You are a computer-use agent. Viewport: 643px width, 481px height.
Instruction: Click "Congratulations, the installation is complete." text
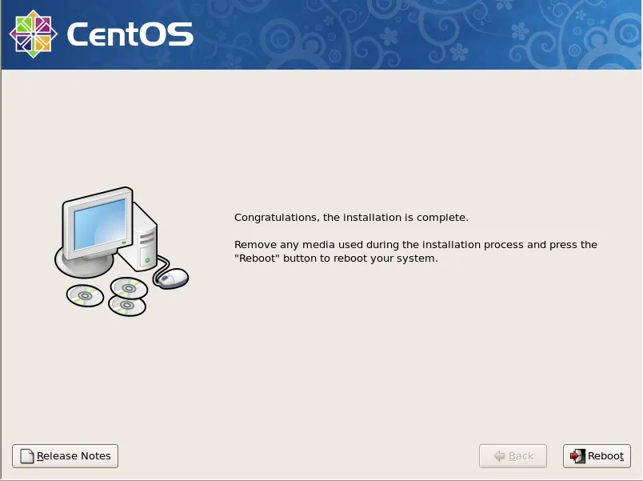pos(351,218)
